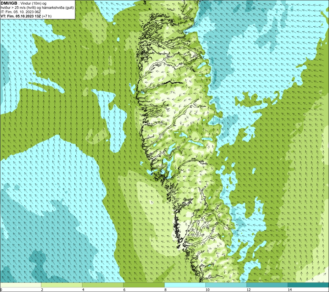Screen dimensions: 329x292
Task: Click the scale label '10'
Action: coord(207,290)
